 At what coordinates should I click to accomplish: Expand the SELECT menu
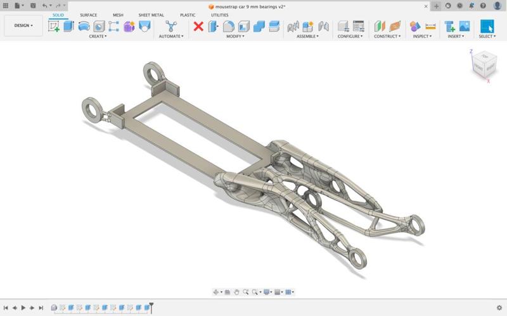click(x=487, y=37)
